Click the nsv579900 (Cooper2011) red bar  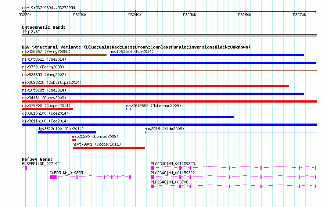pyautogui.click(x=47, y=109)
